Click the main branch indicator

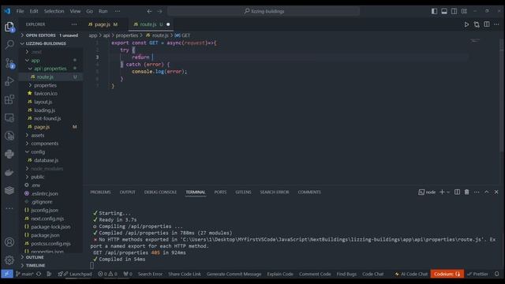pyautogui.click(x=24, y=274)
